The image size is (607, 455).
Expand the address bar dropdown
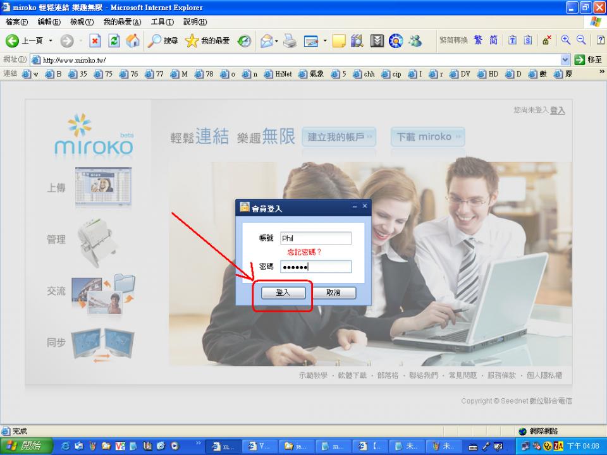[x=565, y=59]
